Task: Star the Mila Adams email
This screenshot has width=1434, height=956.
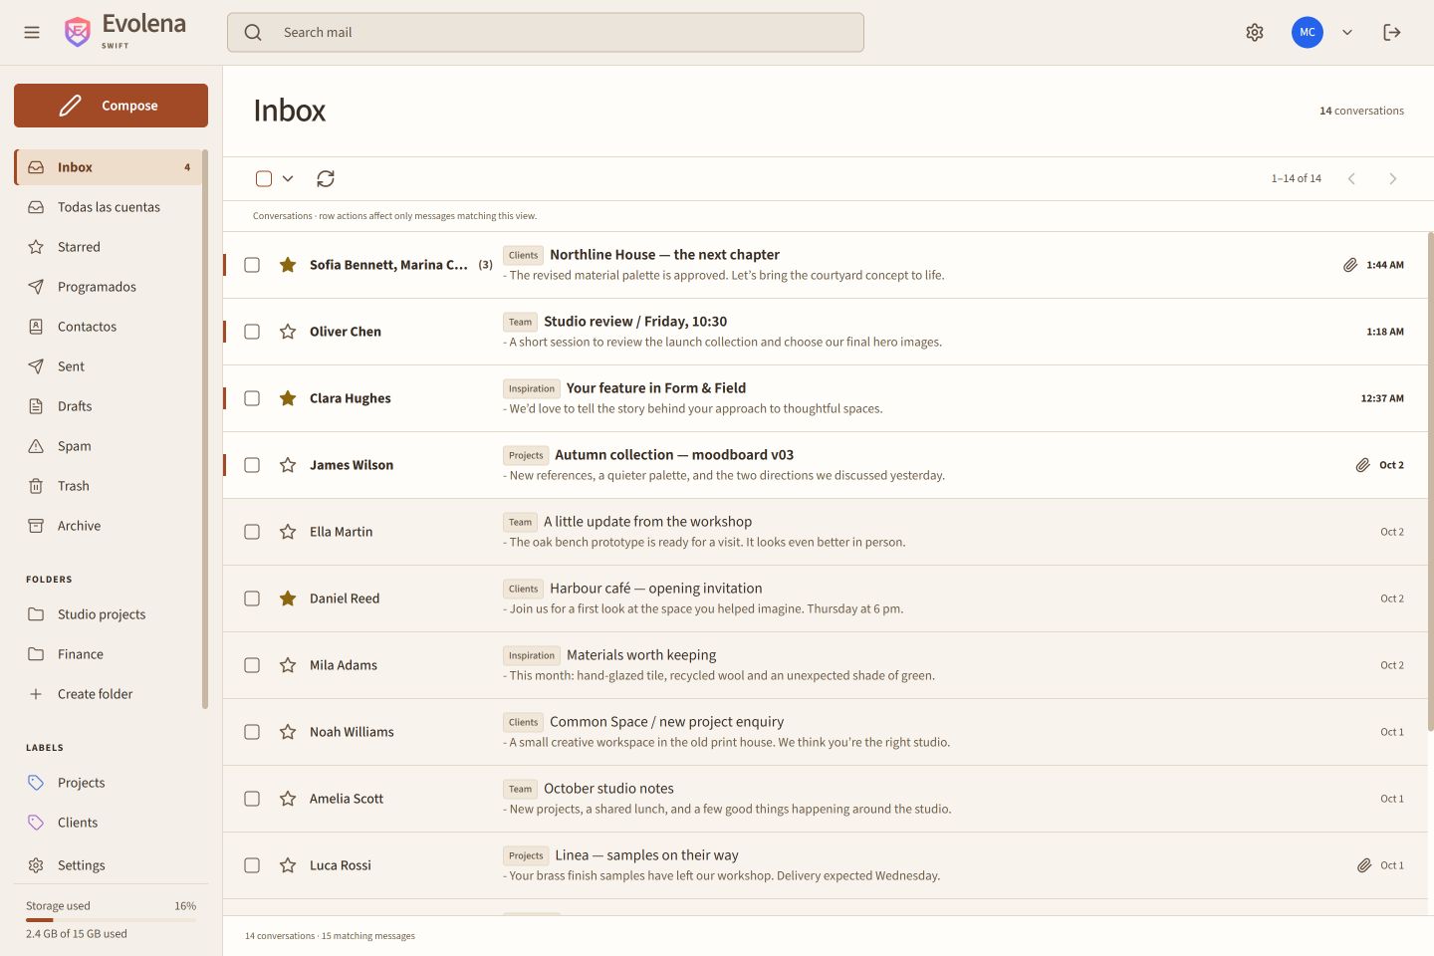Action: click(288, 665)
